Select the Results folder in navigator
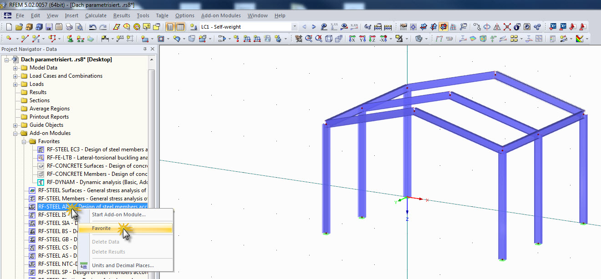The height and width of the screenshot is (279, 601). point(38,92)
